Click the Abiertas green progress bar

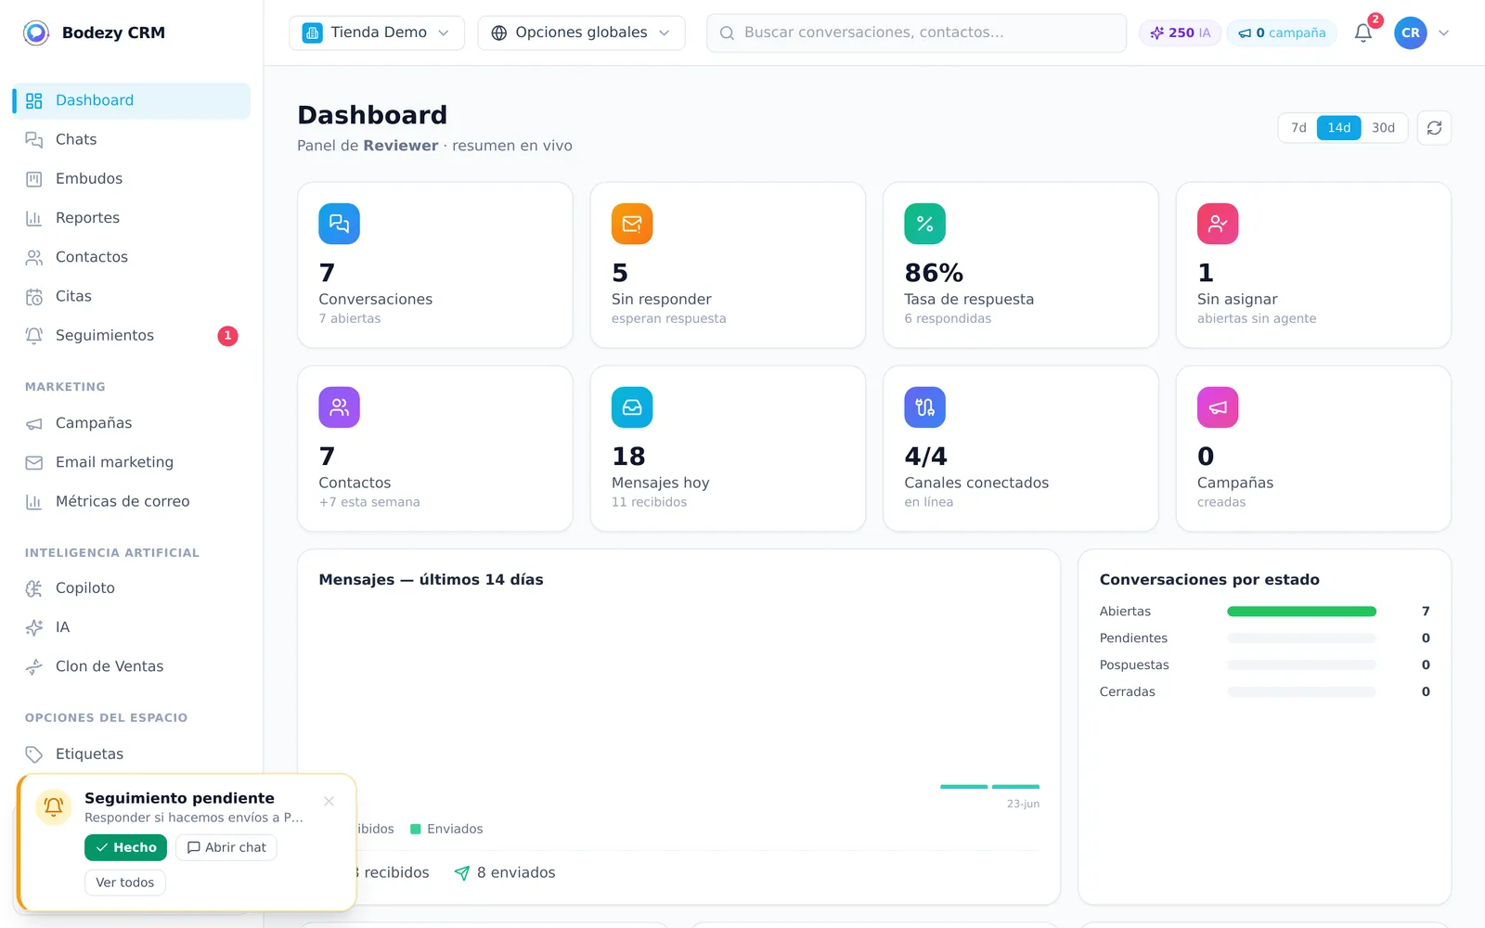[1301, 612]
